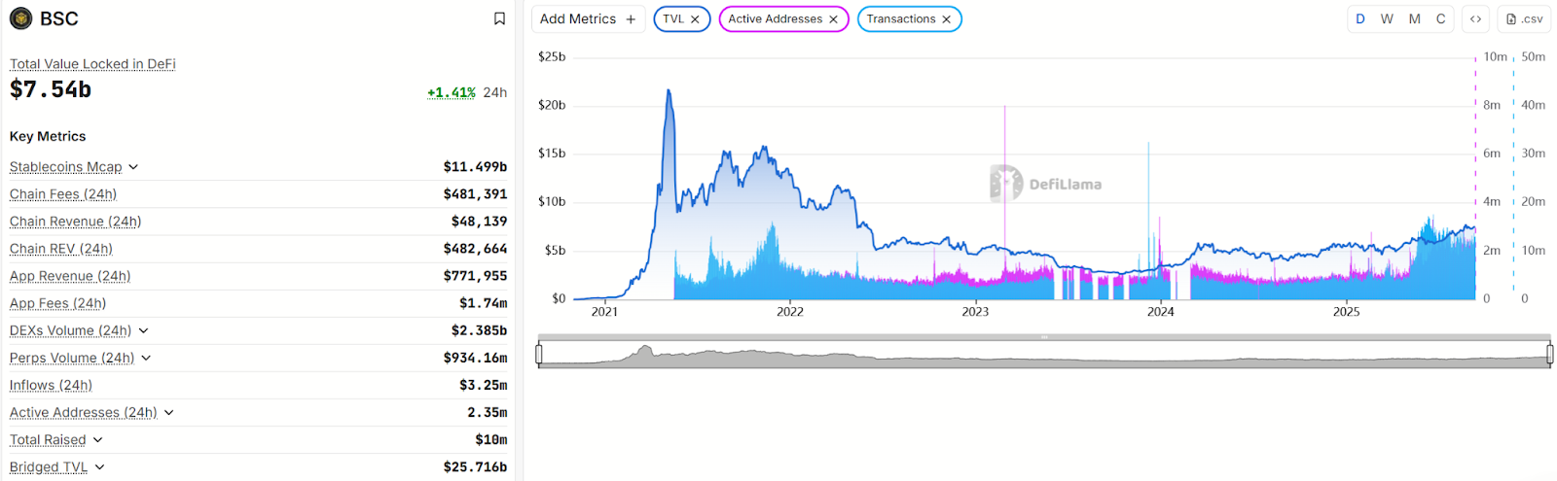Expand Perps Volume (24h) row
The height and width of the screenshot is (481, 1557).
146,358
